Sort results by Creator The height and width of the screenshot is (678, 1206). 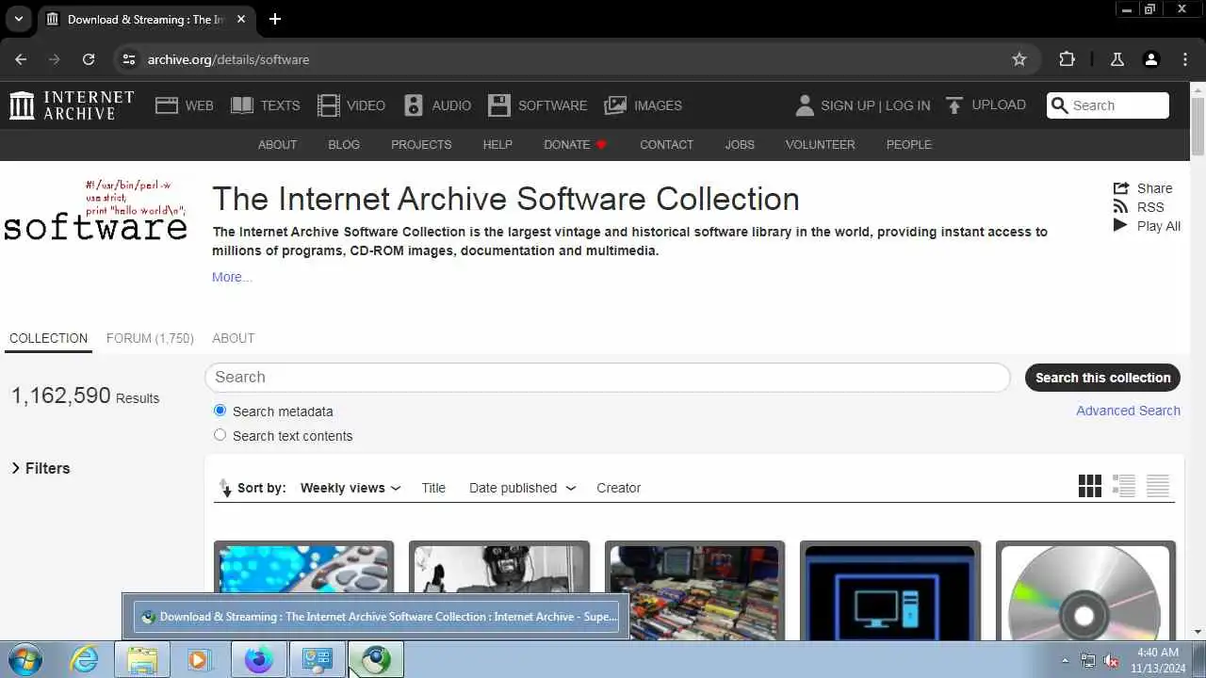[x=618, y=488]
